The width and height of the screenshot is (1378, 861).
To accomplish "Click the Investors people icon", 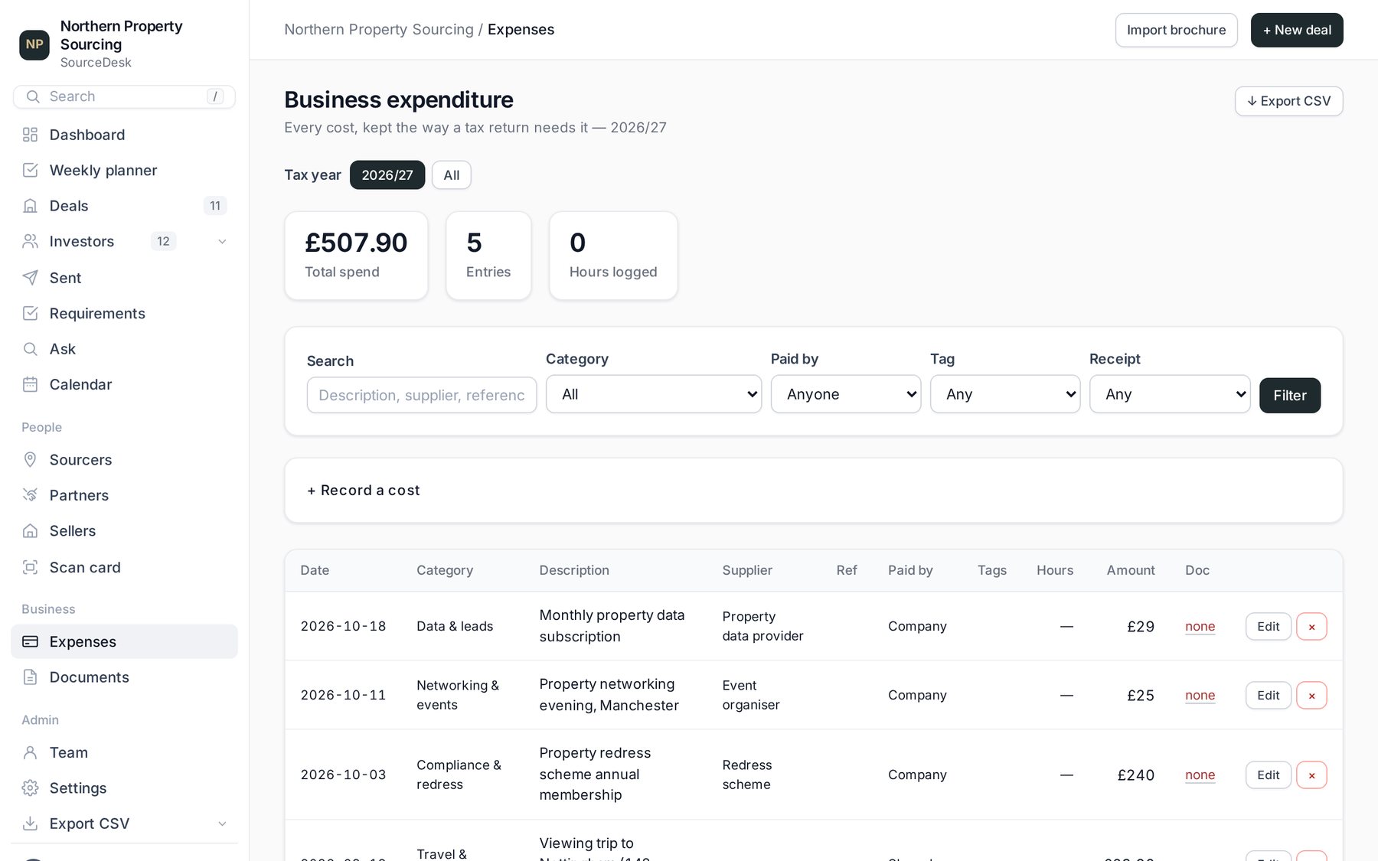I will (x=30, y=241).
